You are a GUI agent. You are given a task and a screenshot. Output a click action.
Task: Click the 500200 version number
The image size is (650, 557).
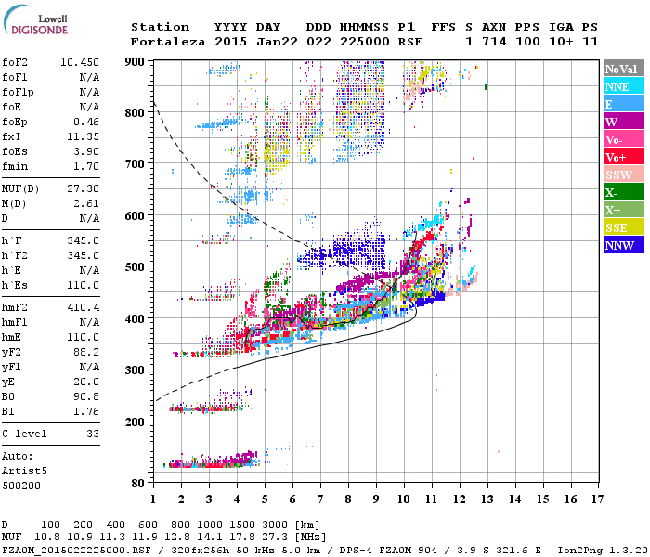coord(21,486)
